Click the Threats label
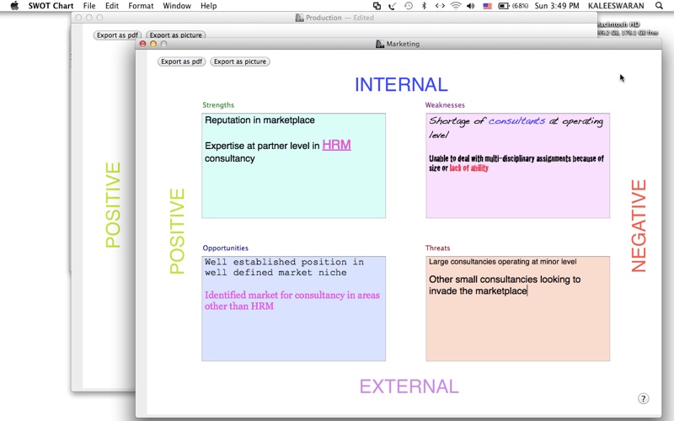The width and height of the screenshot is (674, 421). point(437,248)
